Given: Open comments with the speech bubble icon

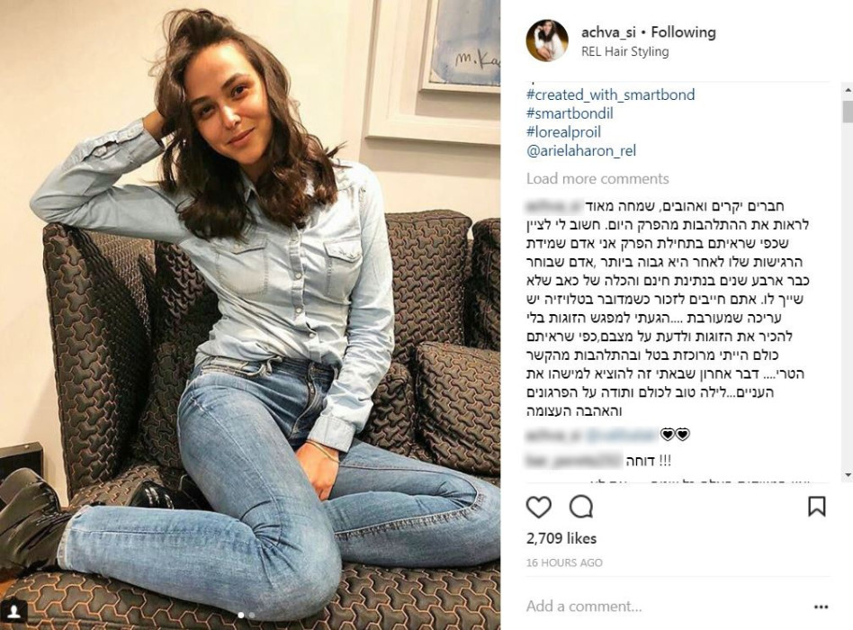Looking at the screenshot, I should (581, 507).
